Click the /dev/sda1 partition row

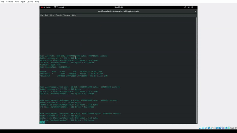(x=71, y=74)
